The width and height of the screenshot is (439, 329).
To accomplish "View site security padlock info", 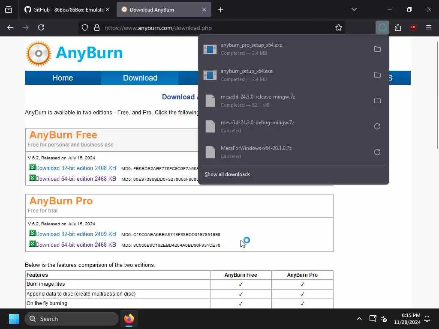I will pos(97,28).
